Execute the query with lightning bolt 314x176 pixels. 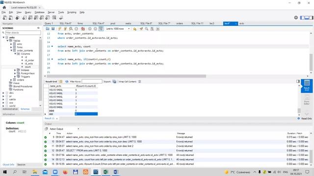[x=60, y=29]
